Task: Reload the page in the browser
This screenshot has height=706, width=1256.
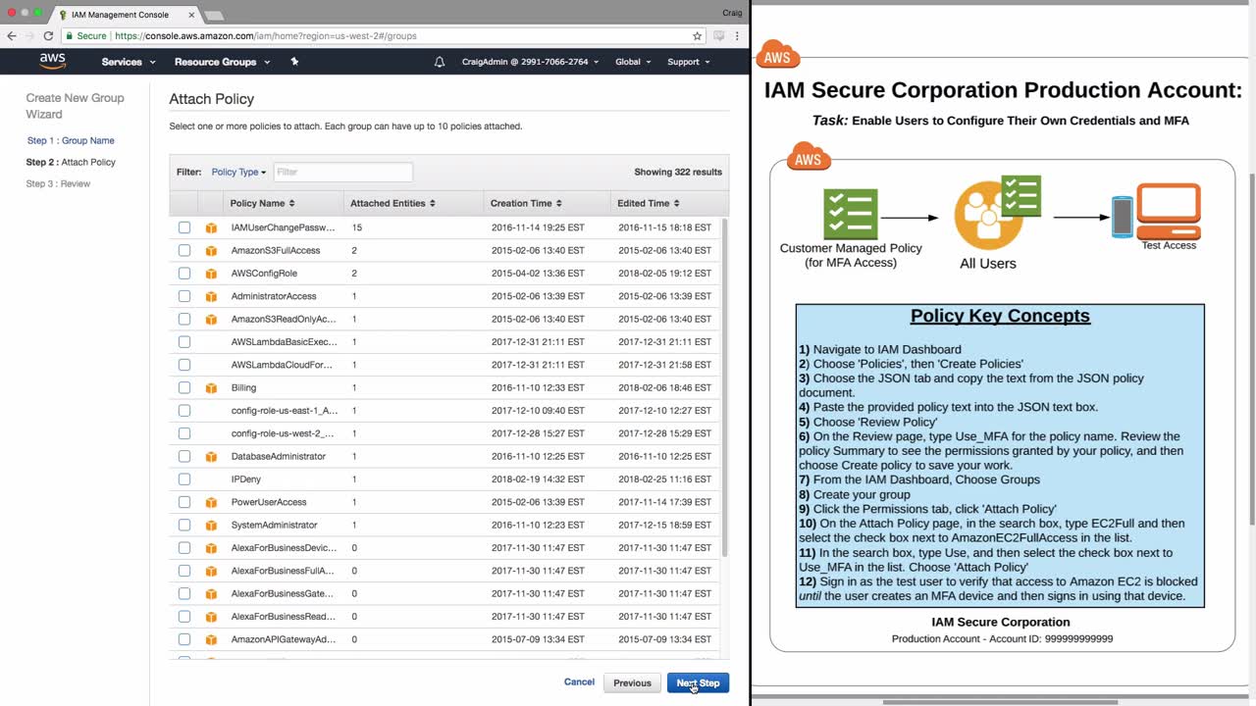Action: pos(47,36)
